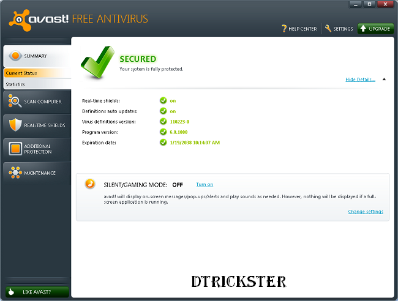This screenshot has width=398, height=301.
Task: Click the orange Silent/Gaming Mode music icon
Action: (90, 184)
